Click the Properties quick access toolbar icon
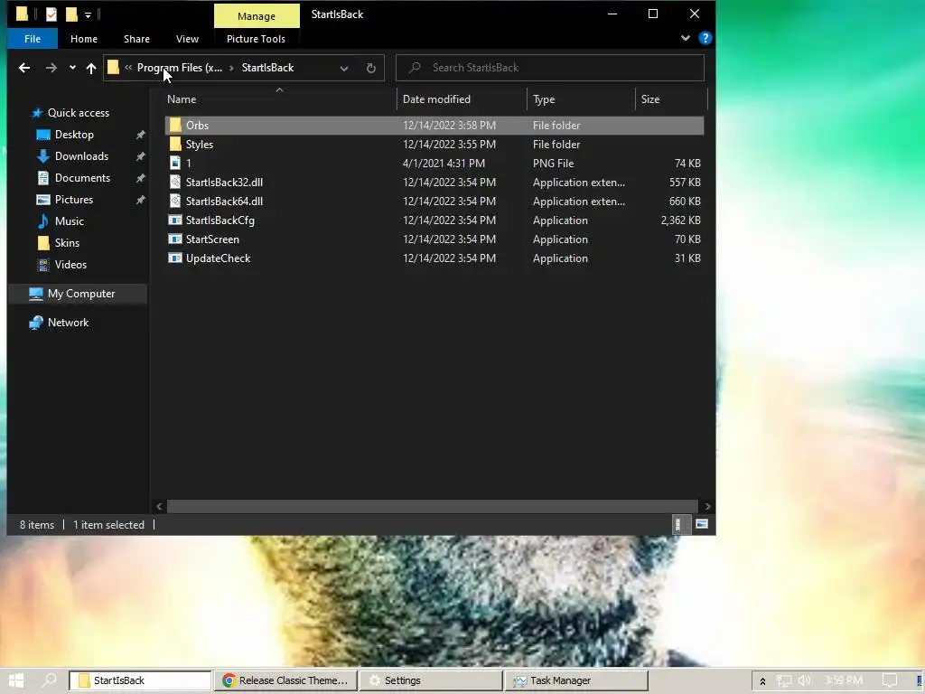 pyautogui.click(x=51, y=14)
